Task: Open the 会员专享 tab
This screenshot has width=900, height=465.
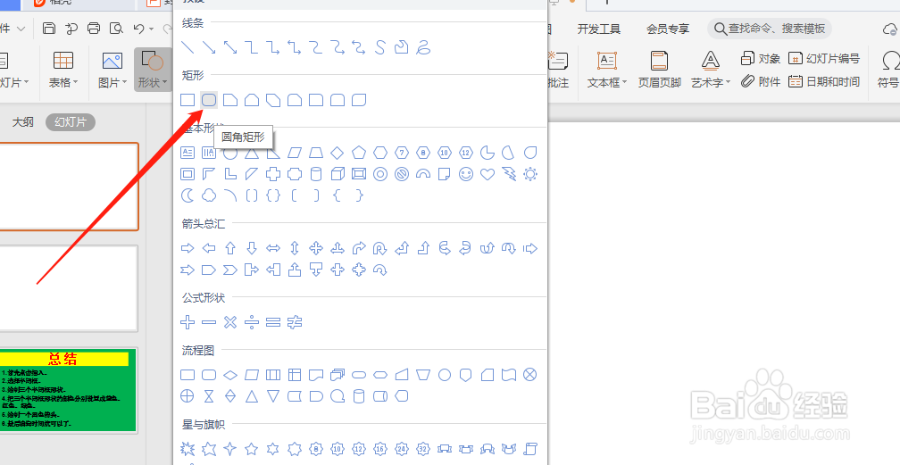Action: [668, 29]
